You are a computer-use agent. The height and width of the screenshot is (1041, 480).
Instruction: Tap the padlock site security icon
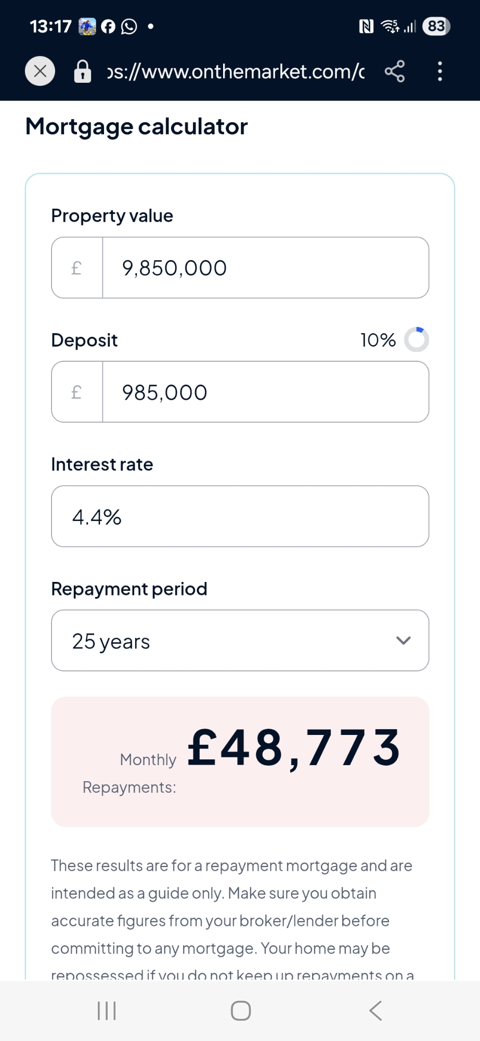83,71
